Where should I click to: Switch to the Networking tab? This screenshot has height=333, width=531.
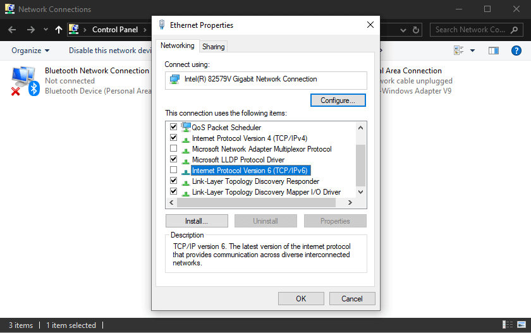pyautogui.click(x=177, y=45)
